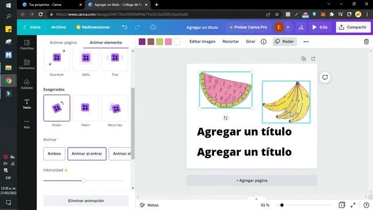Click the Intensidad slider handle

tap(83, 180)
